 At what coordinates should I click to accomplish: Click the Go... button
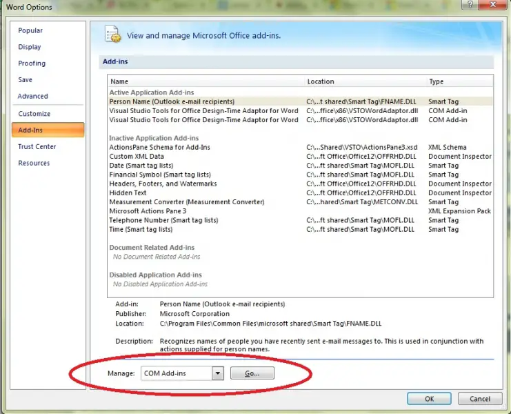point(252,373)
